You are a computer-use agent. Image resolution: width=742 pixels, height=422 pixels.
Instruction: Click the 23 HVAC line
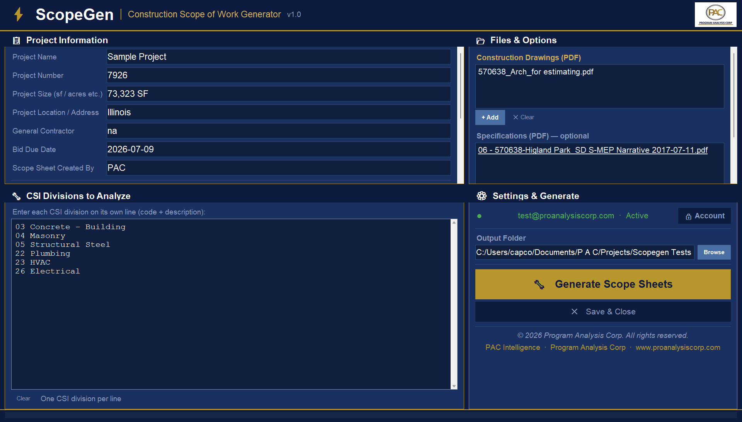pyautogui.click(x=33, y=262)
